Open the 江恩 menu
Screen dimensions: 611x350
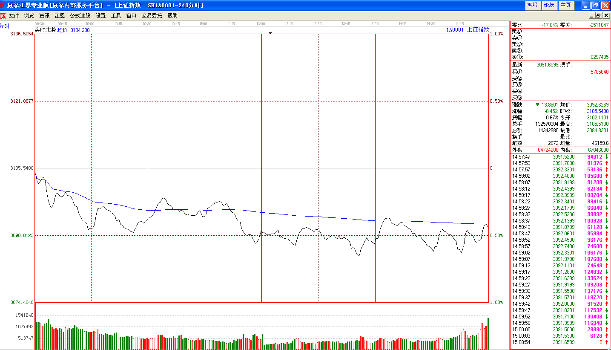pos(60,16)
